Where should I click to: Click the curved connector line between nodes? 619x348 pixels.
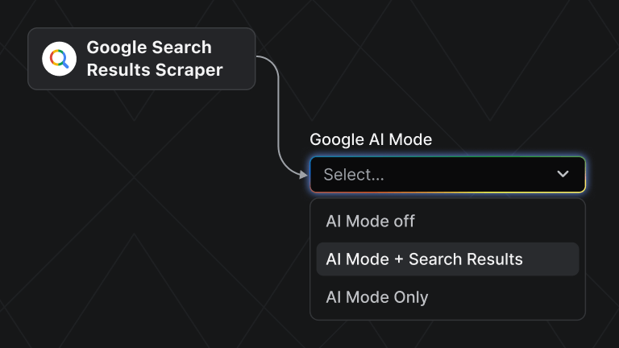pos(279,113)
